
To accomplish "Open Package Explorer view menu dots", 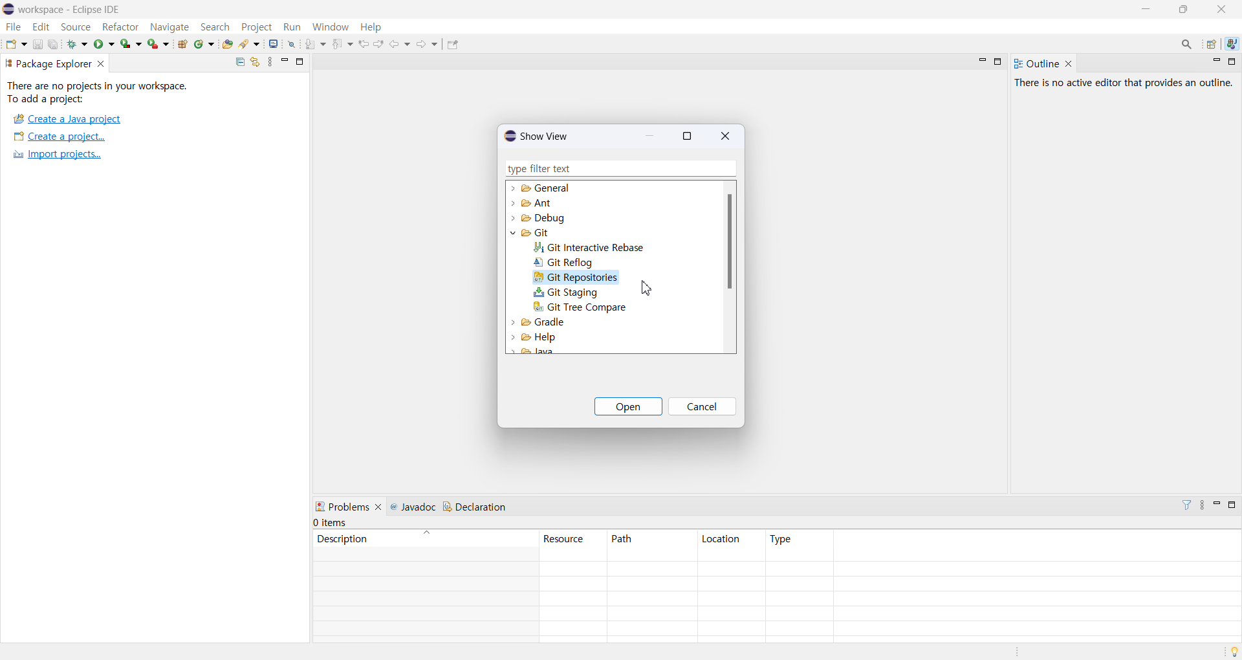I will click(x=270, y=62).
